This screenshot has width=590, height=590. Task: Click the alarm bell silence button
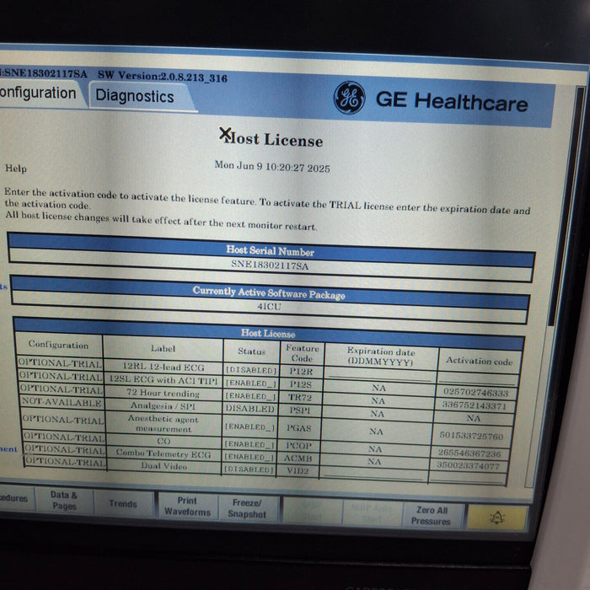tap(497, 518)
